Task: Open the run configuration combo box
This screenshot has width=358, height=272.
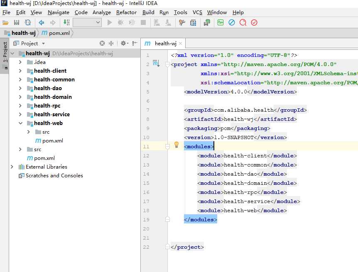Action: (x=87, y=22)
